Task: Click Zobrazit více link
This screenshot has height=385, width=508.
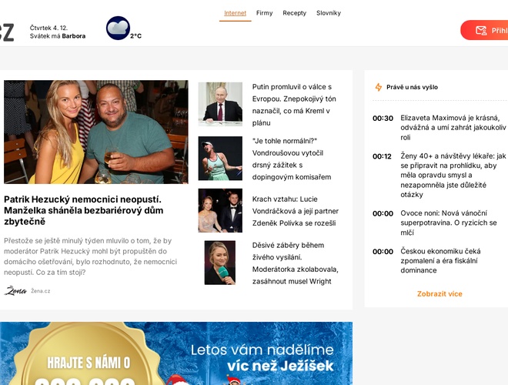Action: point(439,293)
